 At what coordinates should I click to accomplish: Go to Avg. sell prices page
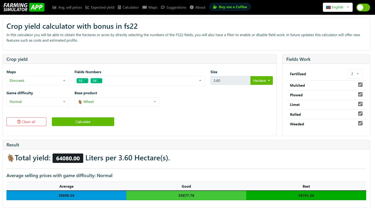[67, 7]
